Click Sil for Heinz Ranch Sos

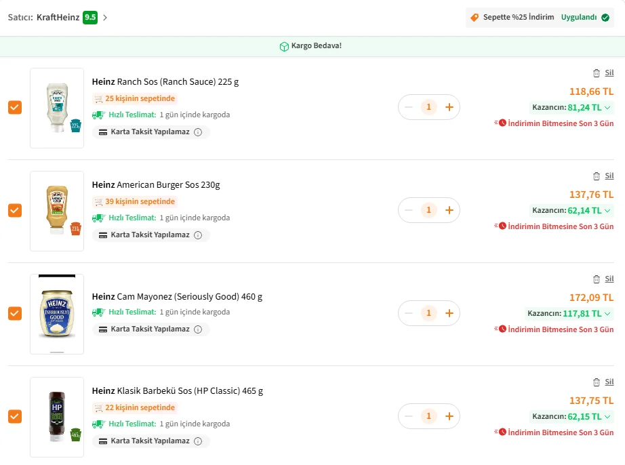[609, 73]
